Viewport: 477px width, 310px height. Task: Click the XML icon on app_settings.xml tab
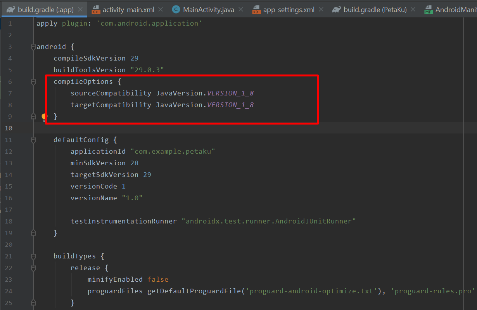point(256,10)
